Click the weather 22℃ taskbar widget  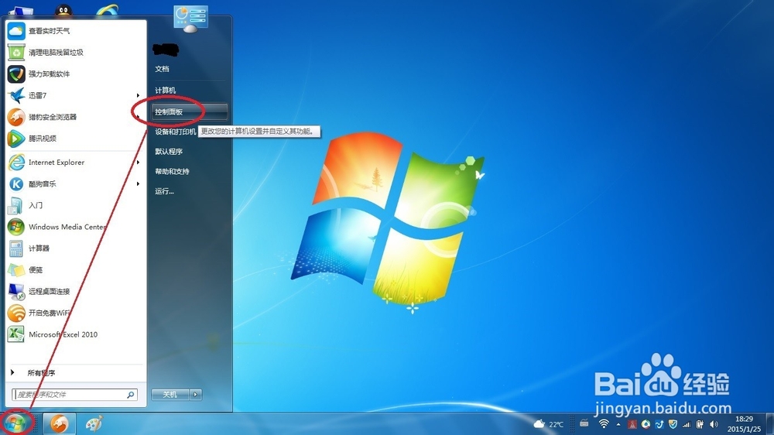pyautogui.click(x=549, y=424)
